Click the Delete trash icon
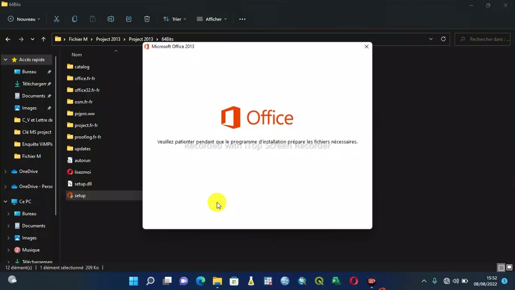515x290 pixels. pos(147,19)
